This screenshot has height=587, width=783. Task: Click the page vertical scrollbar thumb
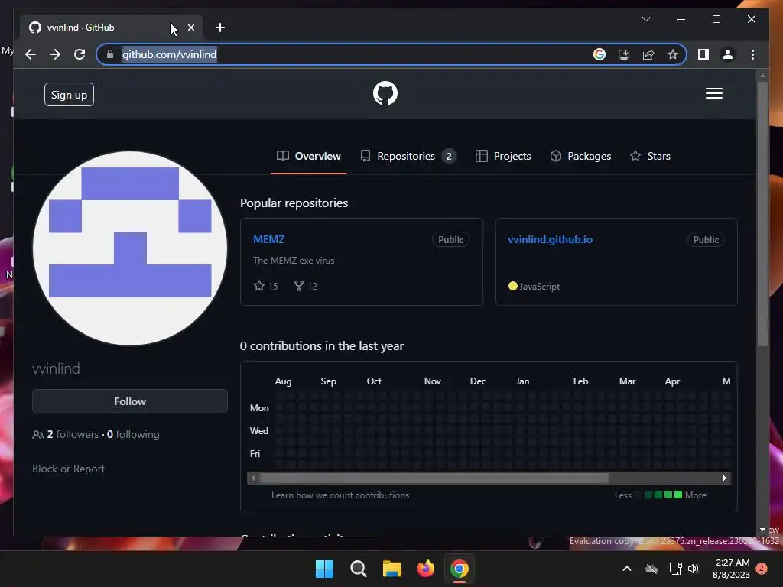pyautogui.click(x=762, y=215)
